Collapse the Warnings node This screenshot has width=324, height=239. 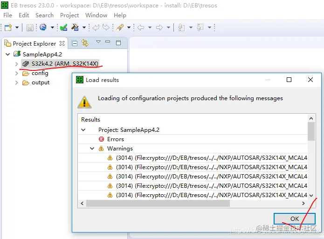pos(92,149)
